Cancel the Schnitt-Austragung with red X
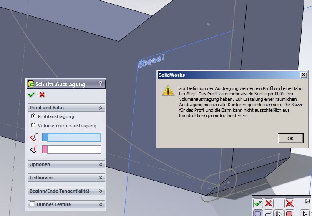 pos(42,94)
